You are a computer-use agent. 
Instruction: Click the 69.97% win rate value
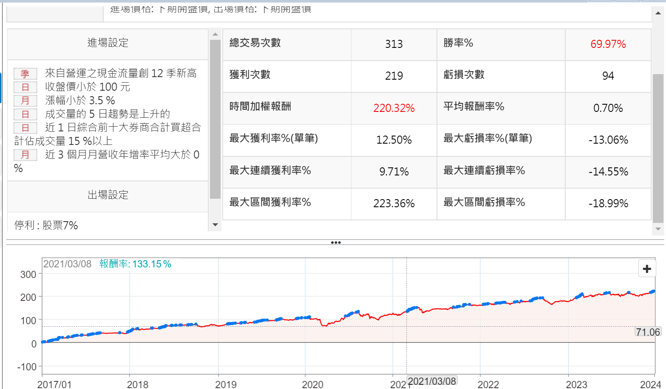pyautogui.click(x=608, y=44)
